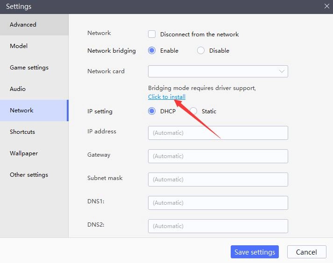
Task: Select Disable for Network bridging
Action: coord(201,50)
